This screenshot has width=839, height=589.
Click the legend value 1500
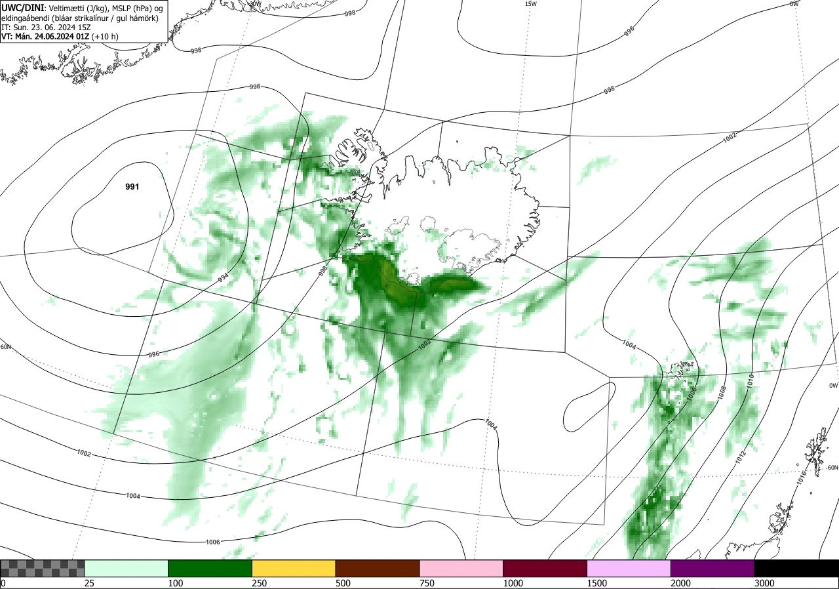[597, 583]
